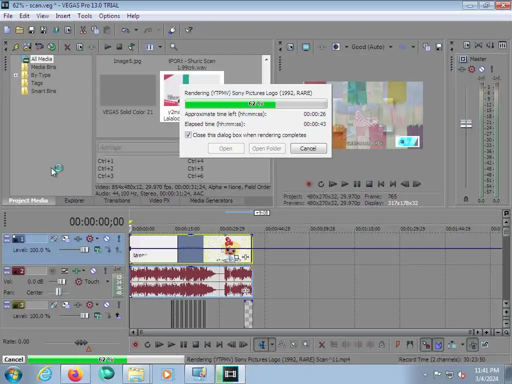Click the Copy icon in main toolbar
Screen dimensions: 512x384
click(x=95, y=30)
